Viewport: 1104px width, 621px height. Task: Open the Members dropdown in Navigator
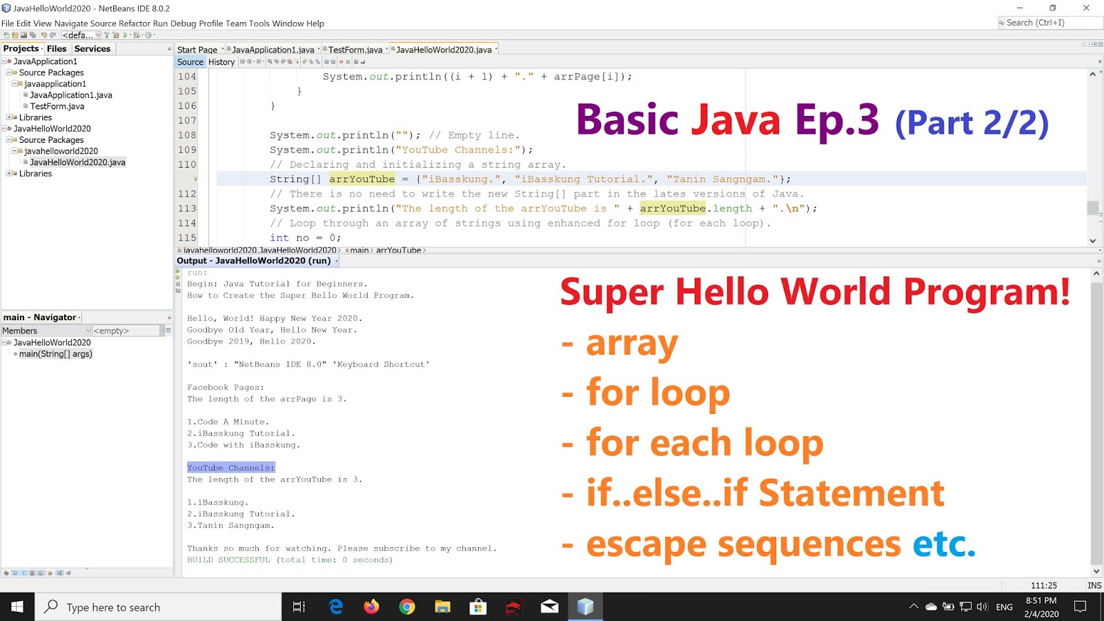pyautogui.click(x=46, y=331)
